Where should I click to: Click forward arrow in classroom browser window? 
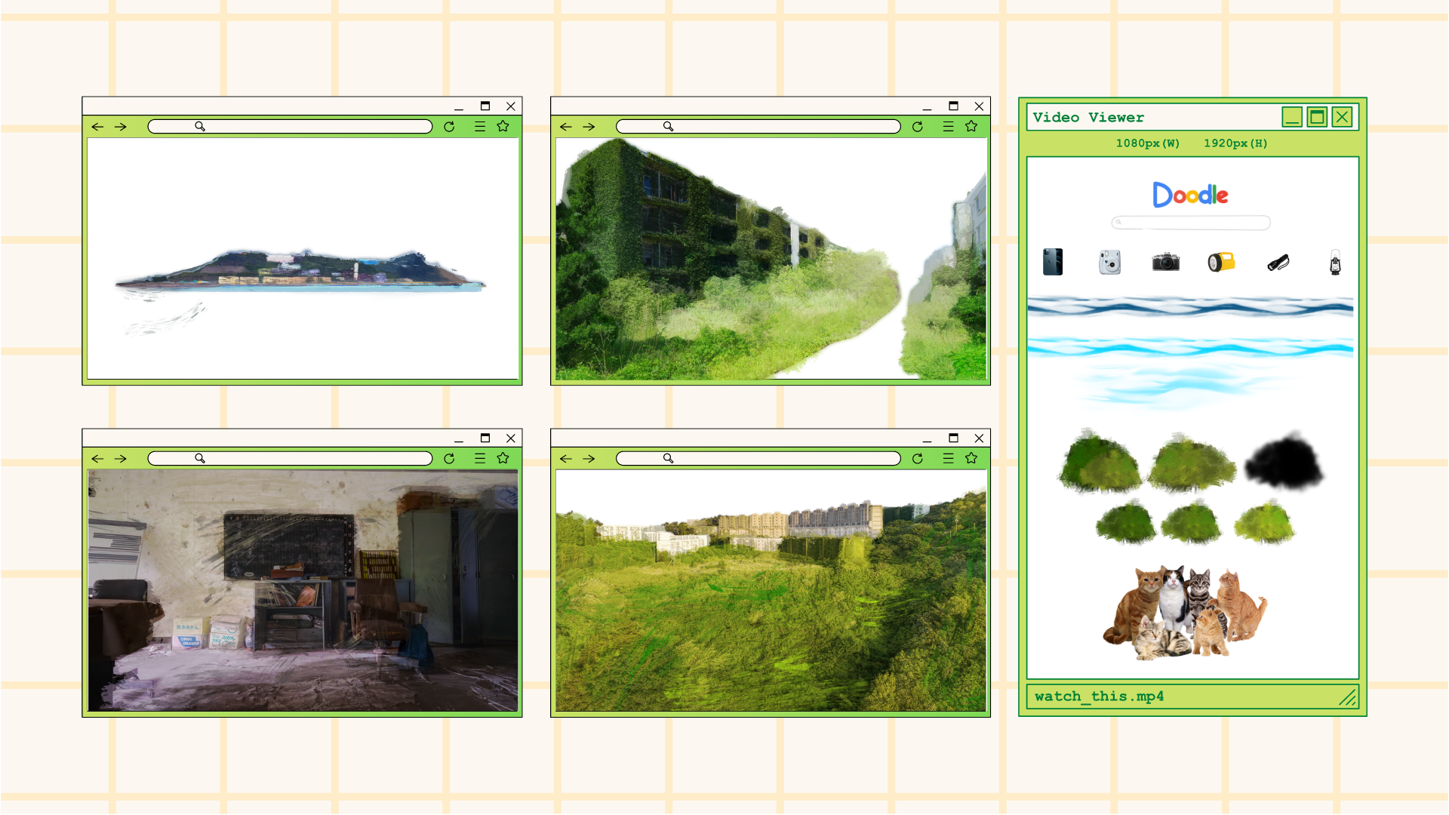coord(121,458)
